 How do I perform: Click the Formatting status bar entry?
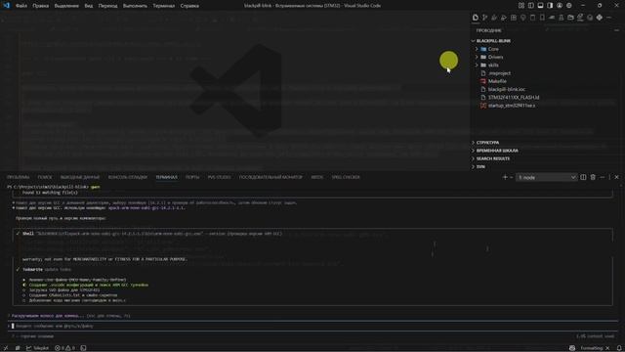(592, 348)
